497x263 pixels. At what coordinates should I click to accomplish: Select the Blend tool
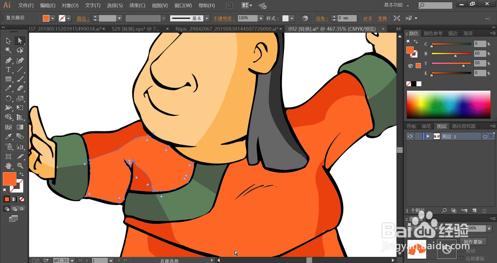pyautogui.click(x=20, y=136)
